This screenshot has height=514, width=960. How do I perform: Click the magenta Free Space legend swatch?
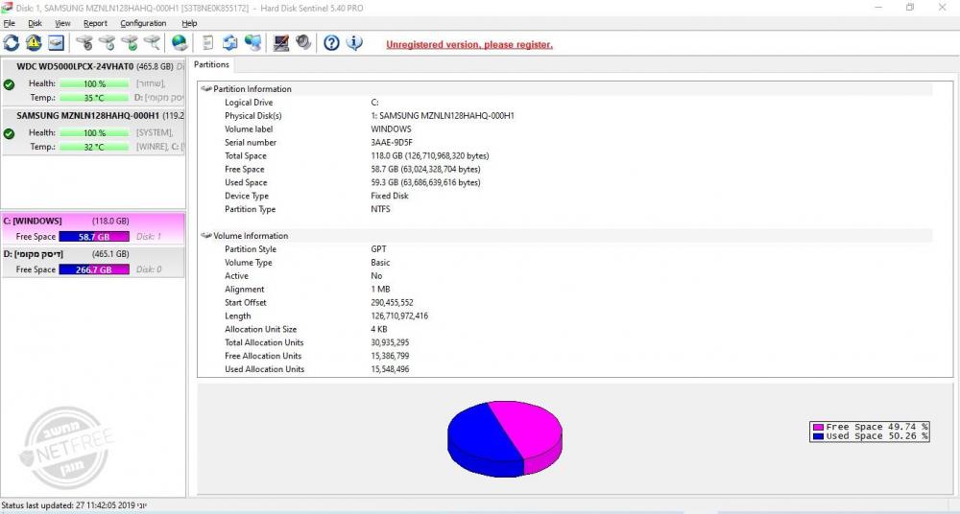click(818, 427)
